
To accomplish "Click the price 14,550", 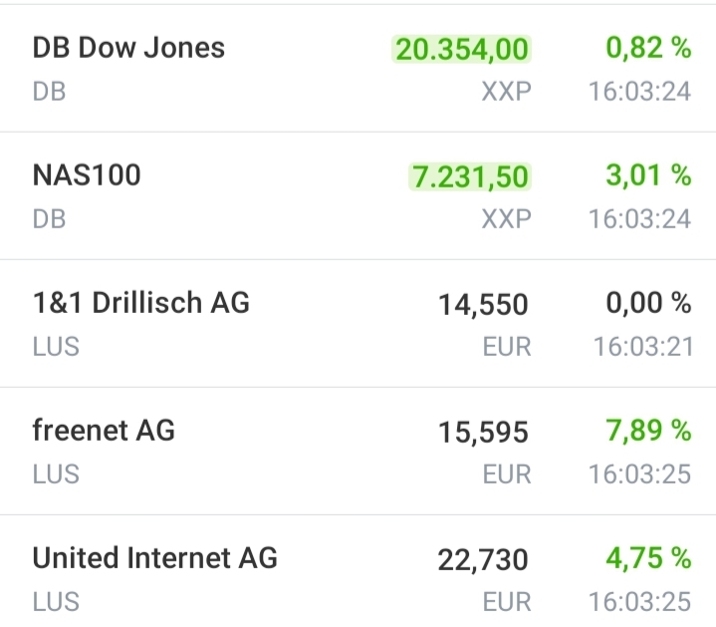I will click(483, 304).
